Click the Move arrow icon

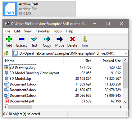coord(60,39)
